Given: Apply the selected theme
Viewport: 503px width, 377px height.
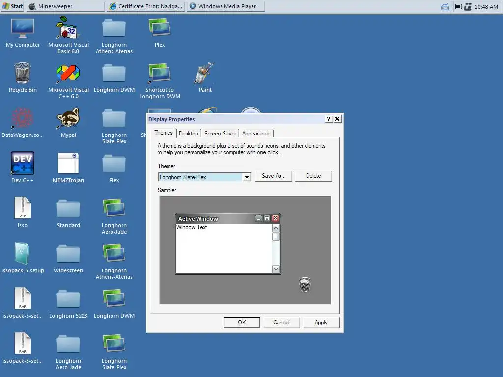Looking at the screenshot, I should click(x=321, y=323).
